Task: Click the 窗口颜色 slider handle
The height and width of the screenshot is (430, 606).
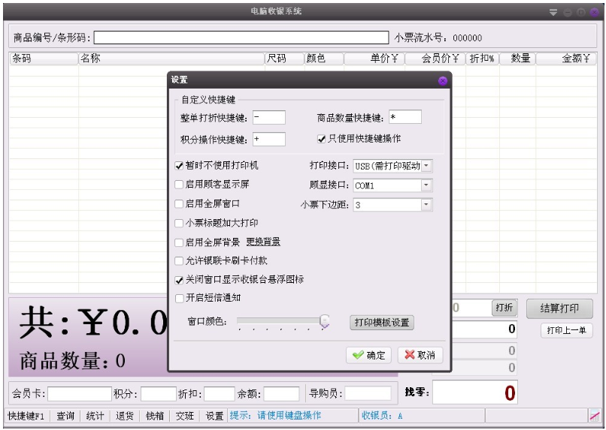Action: coord(325,321)
